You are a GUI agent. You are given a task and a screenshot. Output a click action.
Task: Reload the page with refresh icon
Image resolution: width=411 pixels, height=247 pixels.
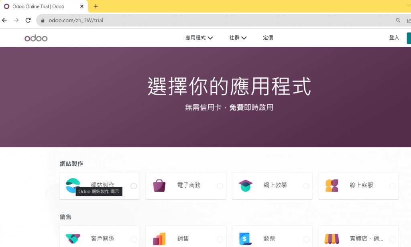(x=28, y=20)
